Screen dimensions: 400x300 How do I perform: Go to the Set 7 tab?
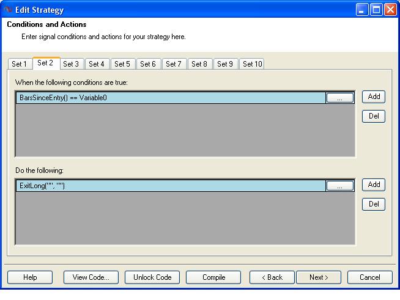point(174,64)
